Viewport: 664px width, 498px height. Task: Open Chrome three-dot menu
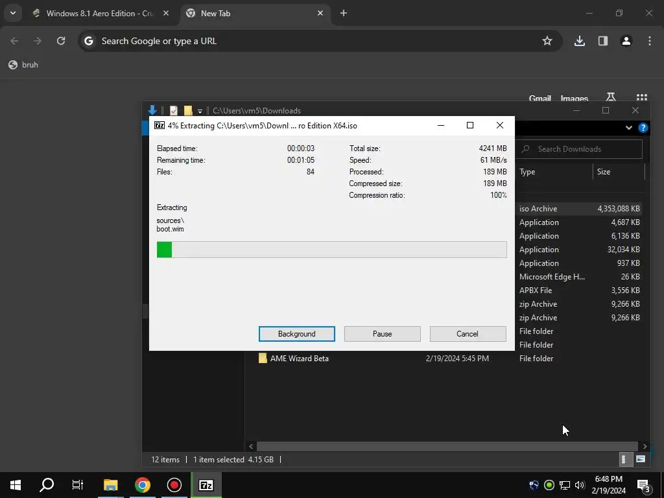click(x=650, y=41)
